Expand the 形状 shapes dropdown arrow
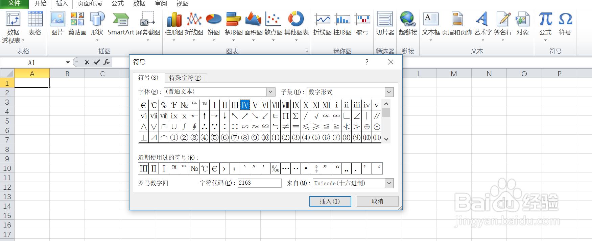 pos(97,40)
